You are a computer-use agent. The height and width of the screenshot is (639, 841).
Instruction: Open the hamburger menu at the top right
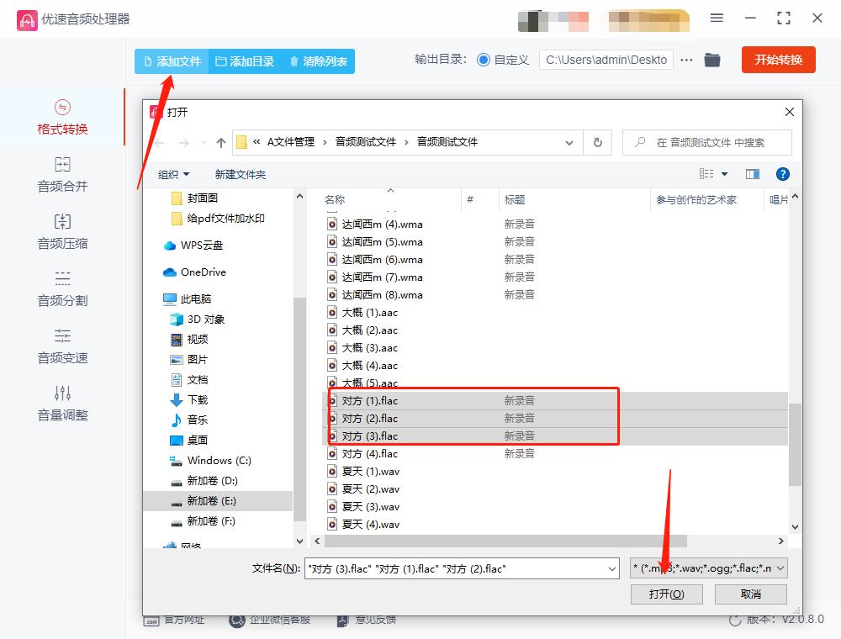click(x=717, y=18)
